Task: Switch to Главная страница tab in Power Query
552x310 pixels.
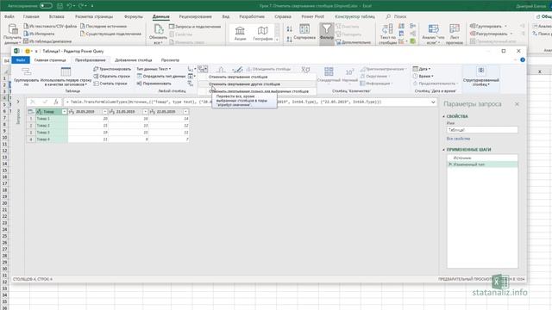Action: click(50, 60)
